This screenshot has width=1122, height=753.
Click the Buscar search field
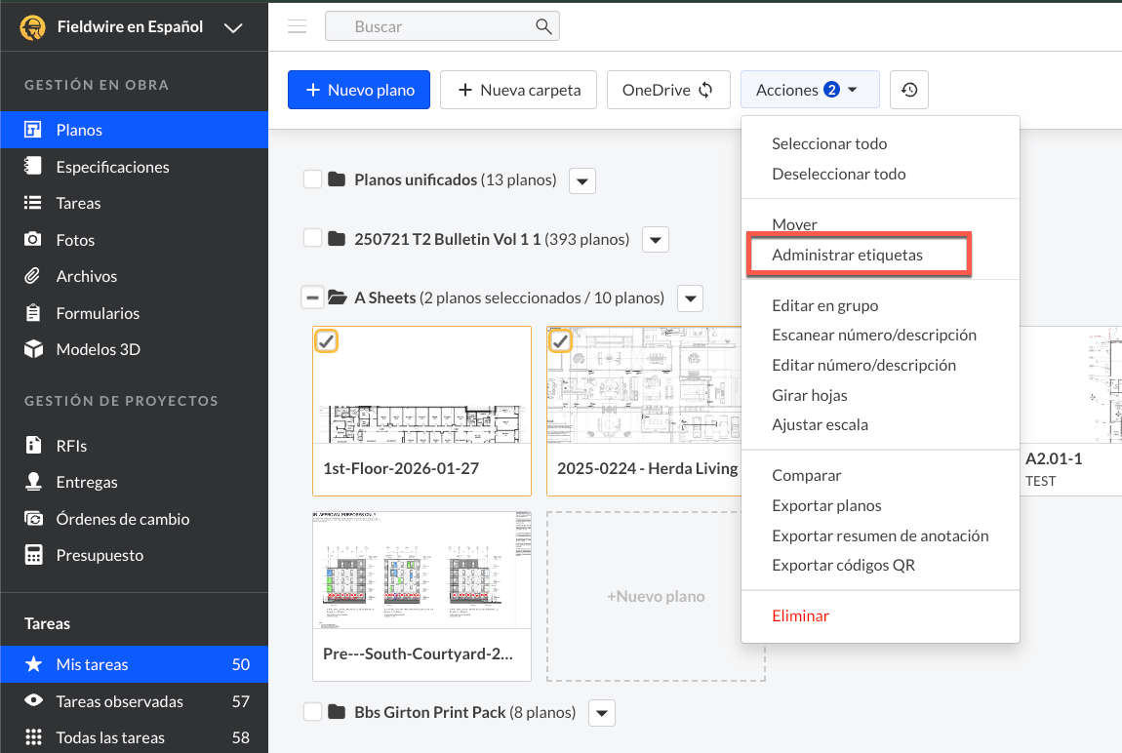(x=434, y=26)
